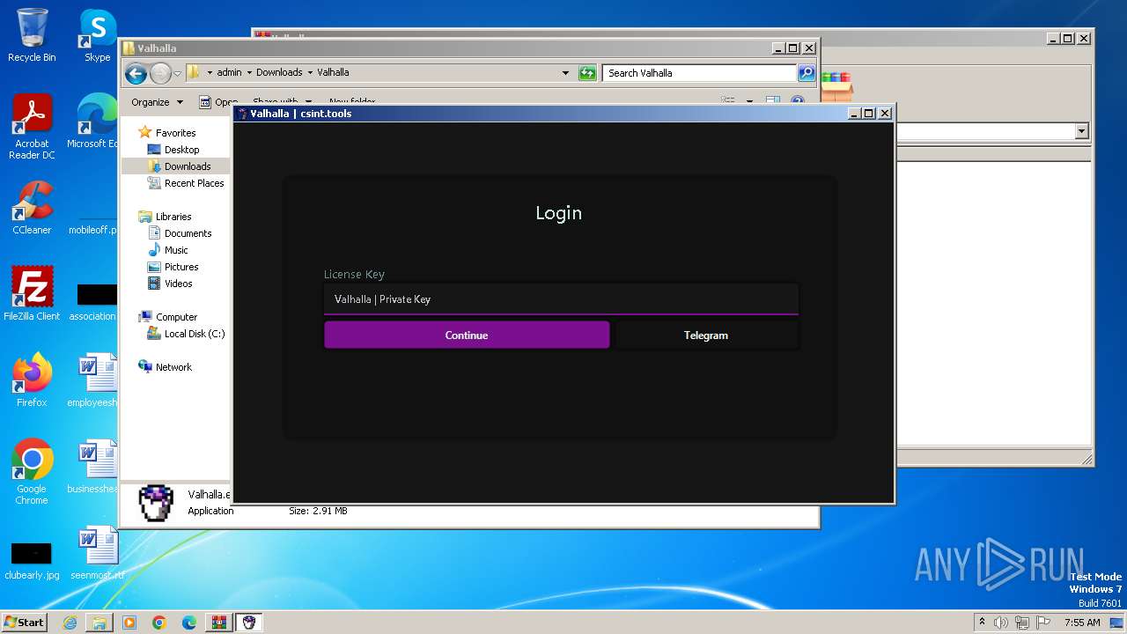Screen dimensions: 1127x634
Task: Open Action Center flag tray icon
Action: (1042, 623)
